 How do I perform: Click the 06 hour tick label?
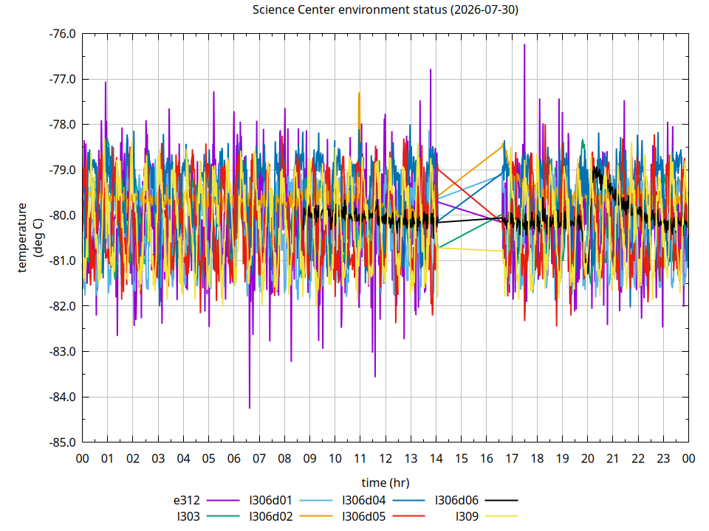(x=234, y=459)
